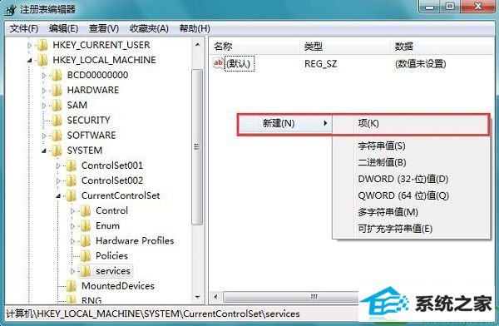Select the (默认) value name
Screen dimensions: 499x326
coord(240,64)
